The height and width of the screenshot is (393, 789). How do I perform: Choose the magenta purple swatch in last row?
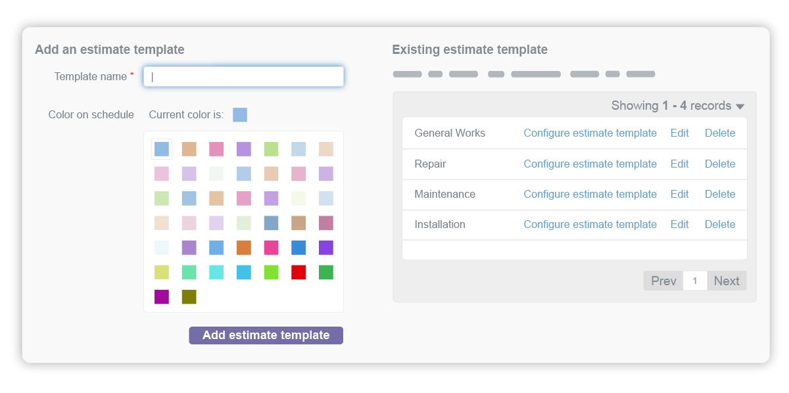click(162, 297)
